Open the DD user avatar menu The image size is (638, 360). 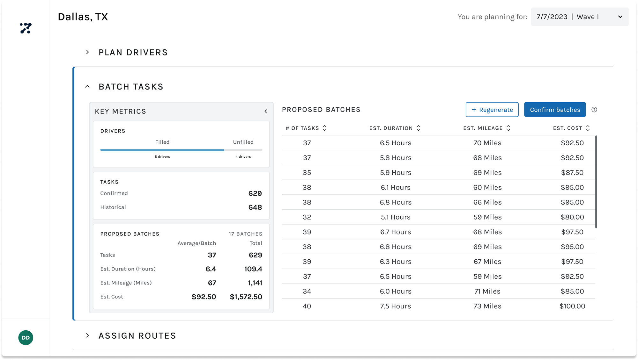click(26, 337)
